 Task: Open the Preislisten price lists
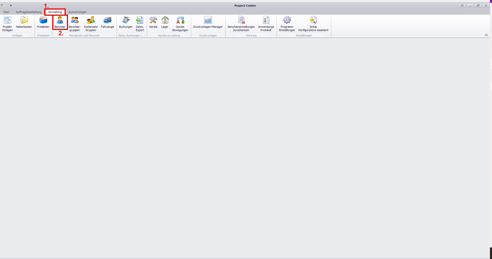click(43, 23)
